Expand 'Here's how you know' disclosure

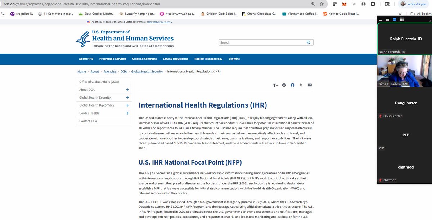tap(159, 22)
